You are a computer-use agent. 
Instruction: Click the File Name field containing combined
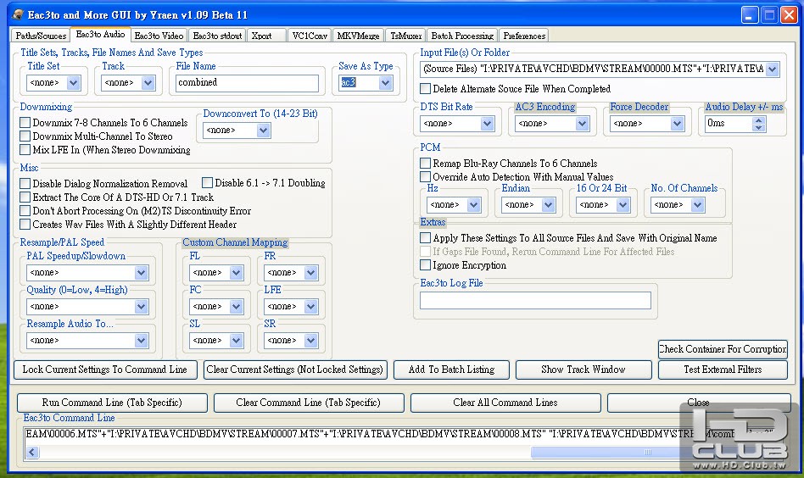coord(247,83)
